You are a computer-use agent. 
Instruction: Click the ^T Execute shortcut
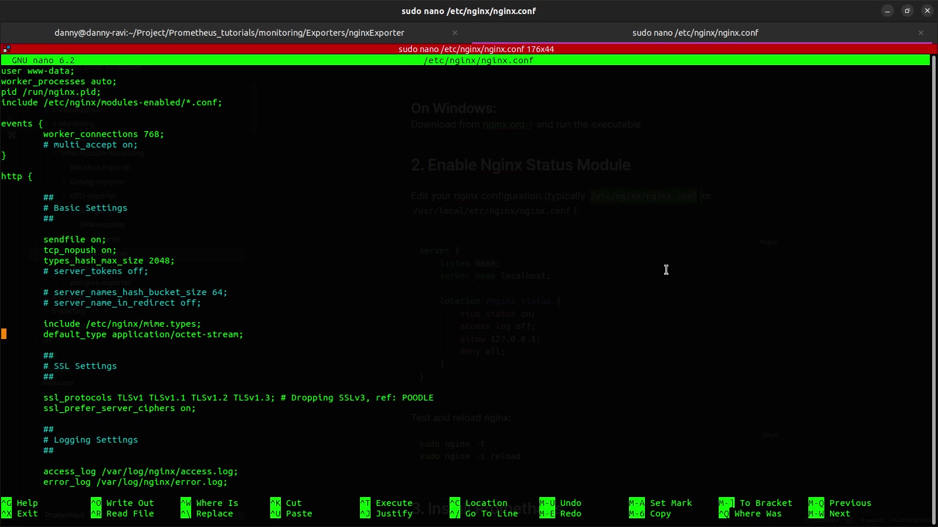coord(386,503)
